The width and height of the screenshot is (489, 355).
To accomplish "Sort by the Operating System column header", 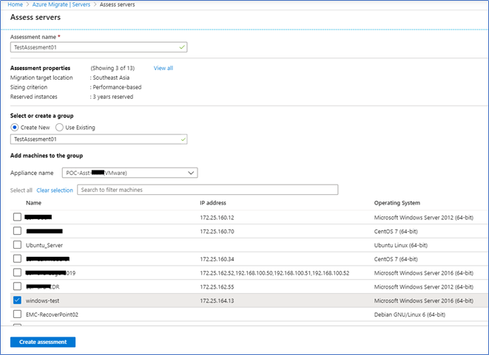I will 398,203.
